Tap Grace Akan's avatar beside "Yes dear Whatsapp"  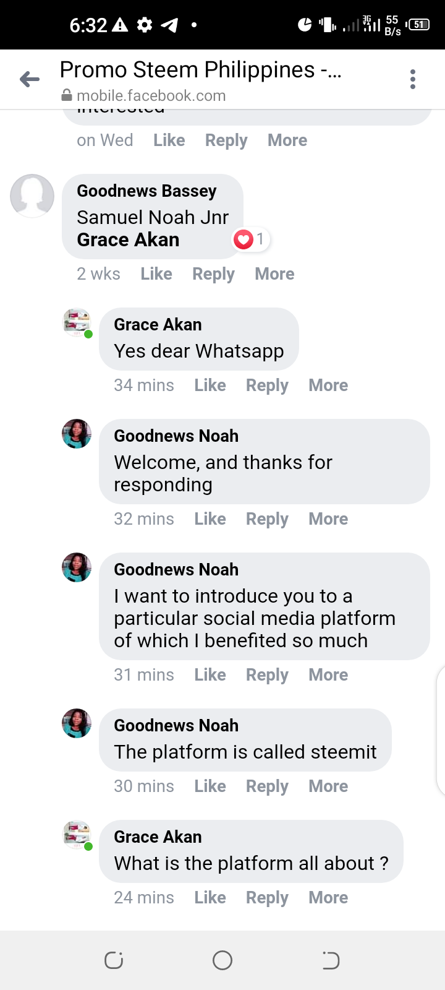click(x=77, y=323)
